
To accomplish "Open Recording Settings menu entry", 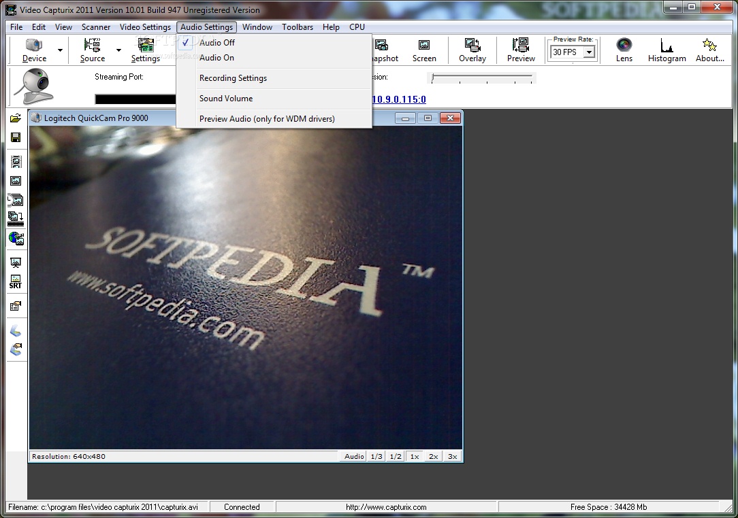I will (274, 78).
